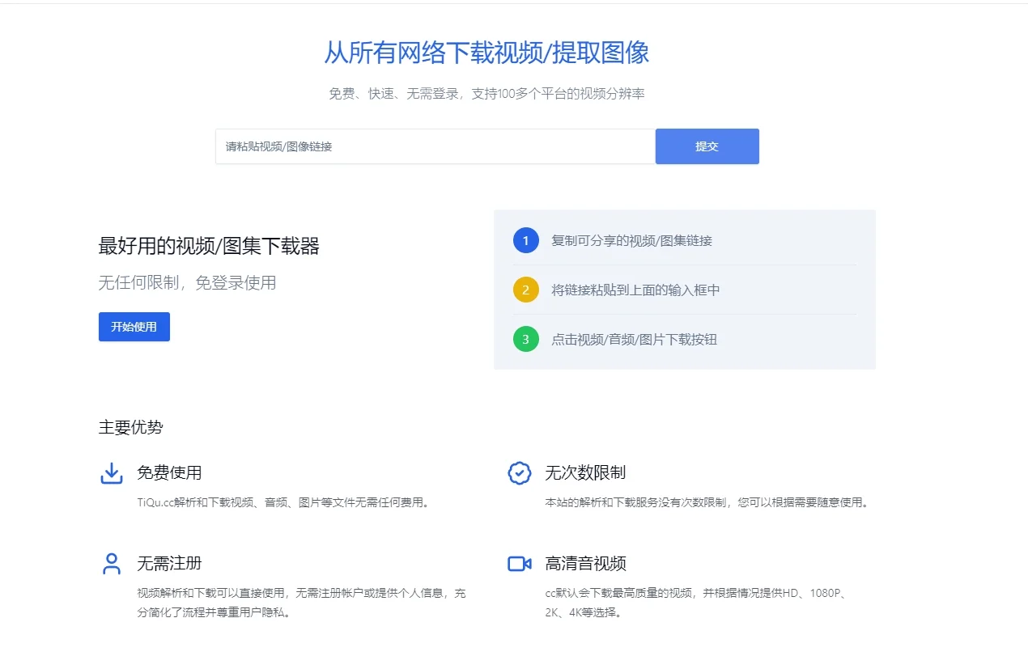Image resolution: width=1028 pixels, height=656 pixels.
Task: Click the 免费使用 feature heading
Action: tap(170, 472)
